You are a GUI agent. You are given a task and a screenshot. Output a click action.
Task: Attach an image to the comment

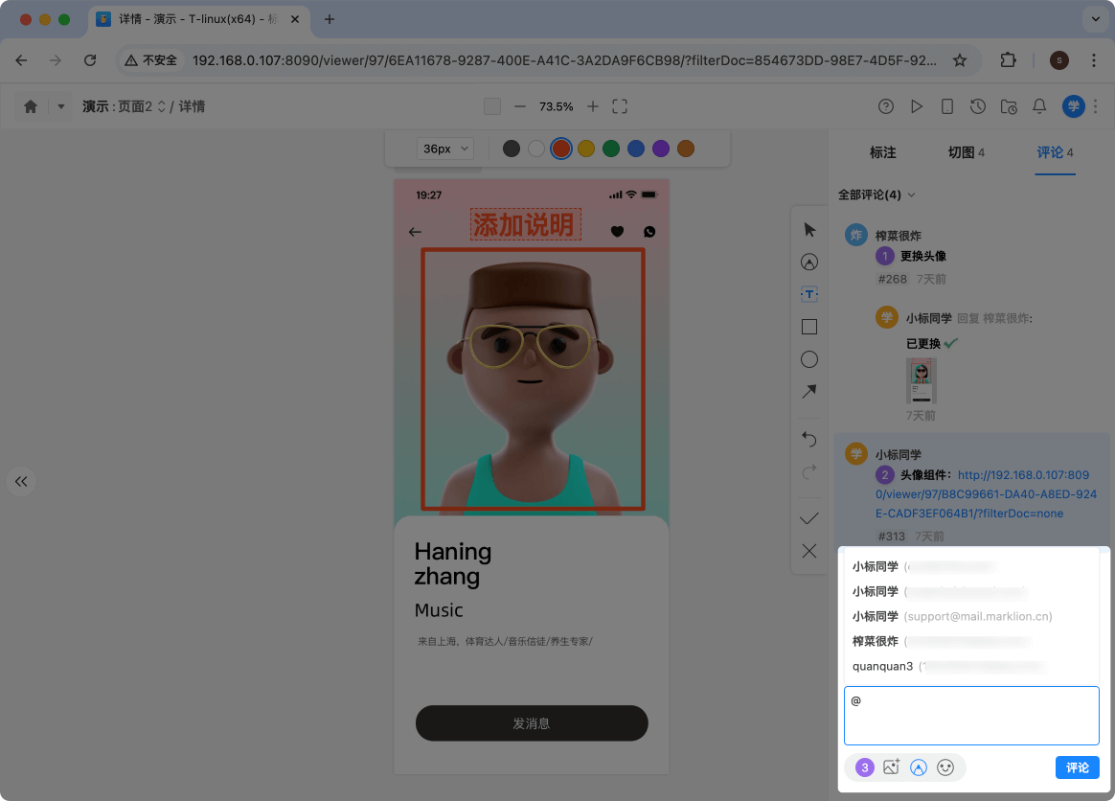click(891, 767)
